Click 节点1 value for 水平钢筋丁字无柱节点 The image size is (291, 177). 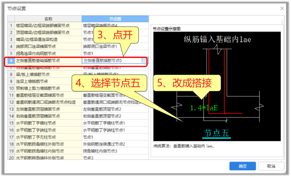(115, 137)
